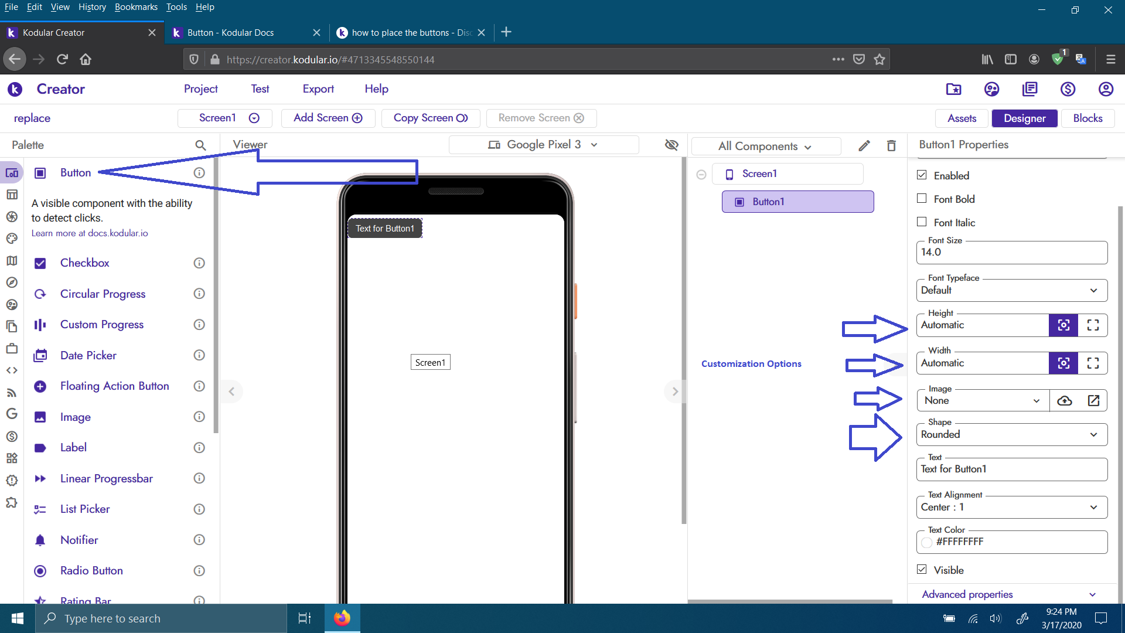Enable the Font Bold checkbox
Screen dimensions: 1125x633
pyautogui.click(x=922, y=199)
